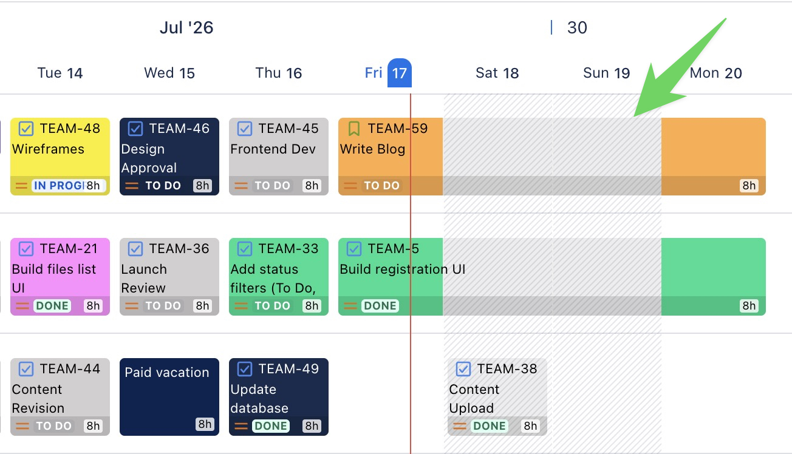Click the IN PROGRESS status badge on Wireframes
This screenshot has width=792, height=454.
[58, 186]
